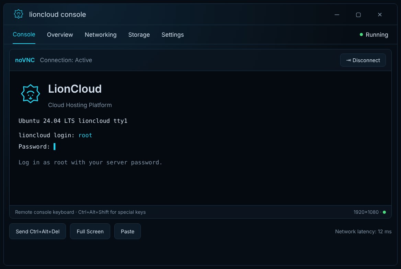Send Ctrl+Alt+Del to the server
Screen dimensions: 401x269
(38, 231)
